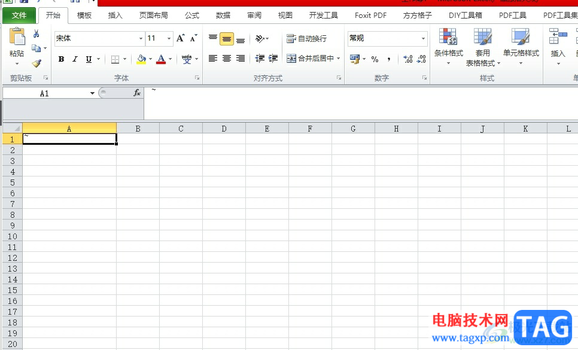The height and width of the screenshot is (350, 578).
Task: Switch to 公式 tab
Action: click(192, 16)
